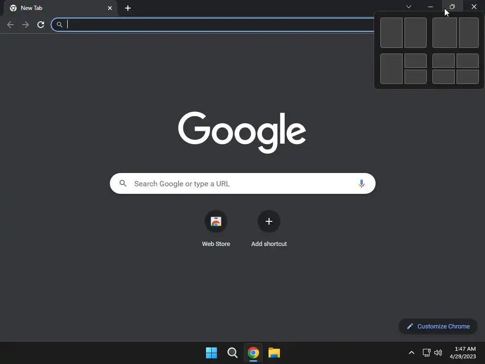Open Windows Search from the taskbar
Image resolution: width=485 pixels, height=364 pixels.
[x=232, y=353]
